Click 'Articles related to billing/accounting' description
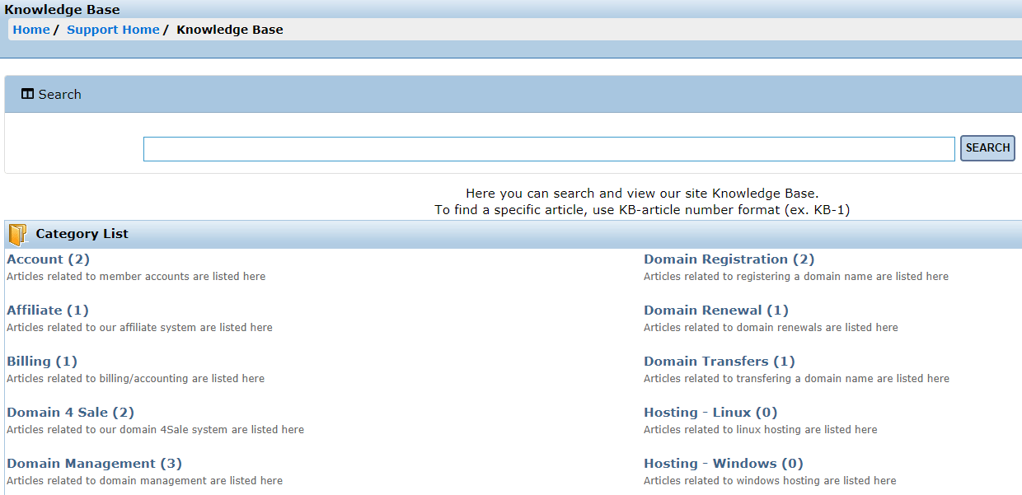Image resolution: width=1022 pixels, height=495 pixels. pos(136,379)
